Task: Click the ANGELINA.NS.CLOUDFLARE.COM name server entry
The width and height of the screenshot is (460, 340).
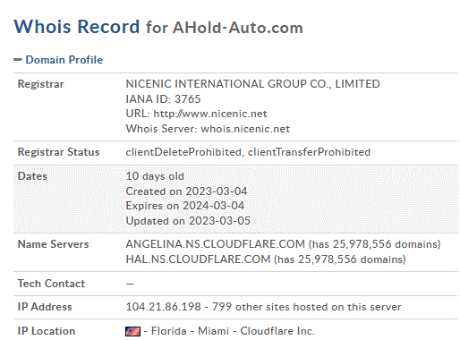Action: click(283, 244)
